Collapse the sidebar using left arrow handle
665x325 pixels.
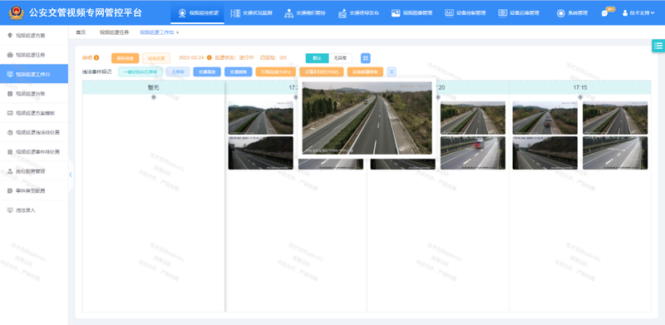coord(71,175)
